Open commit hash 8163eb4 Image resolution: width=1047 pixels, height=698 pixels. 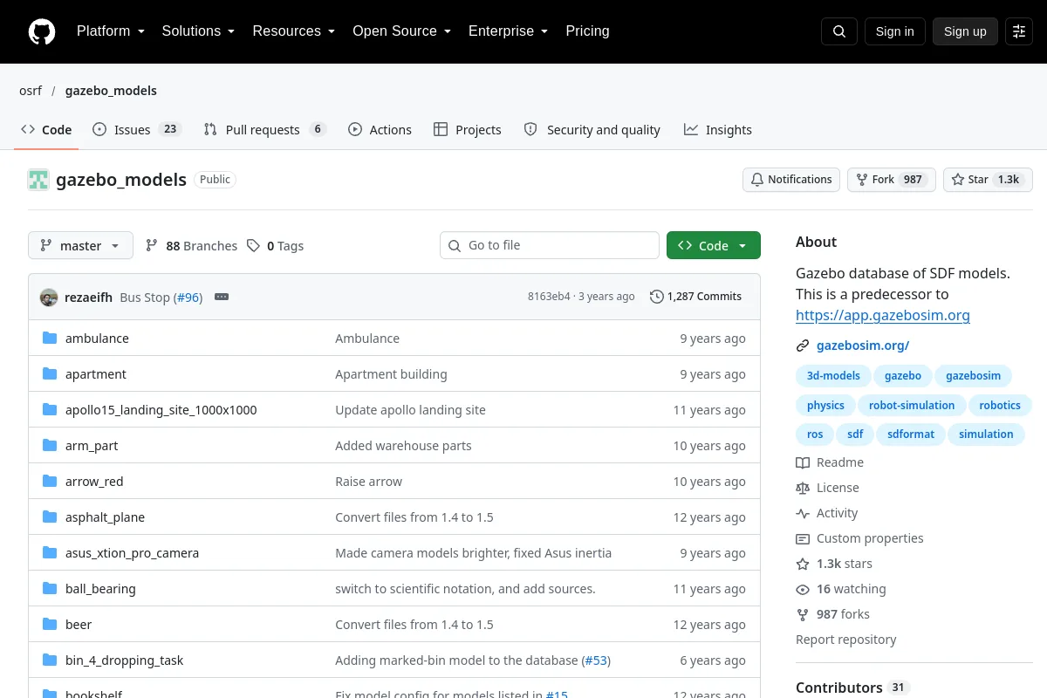(549, 297)
